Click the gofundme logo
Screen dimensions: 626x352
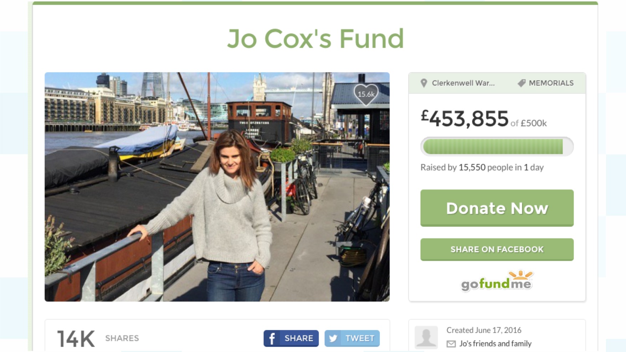click(x=497, y=281)
